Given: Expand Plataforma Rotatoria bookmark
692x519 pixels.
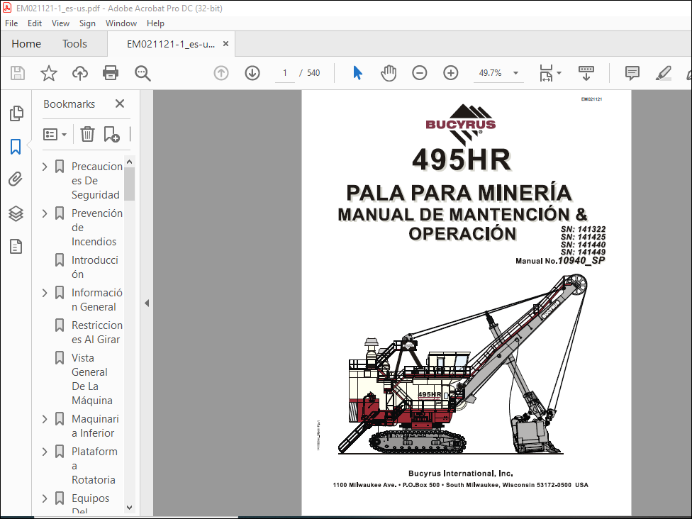Looking at the screenshot, I should click(x=45, y=452).
